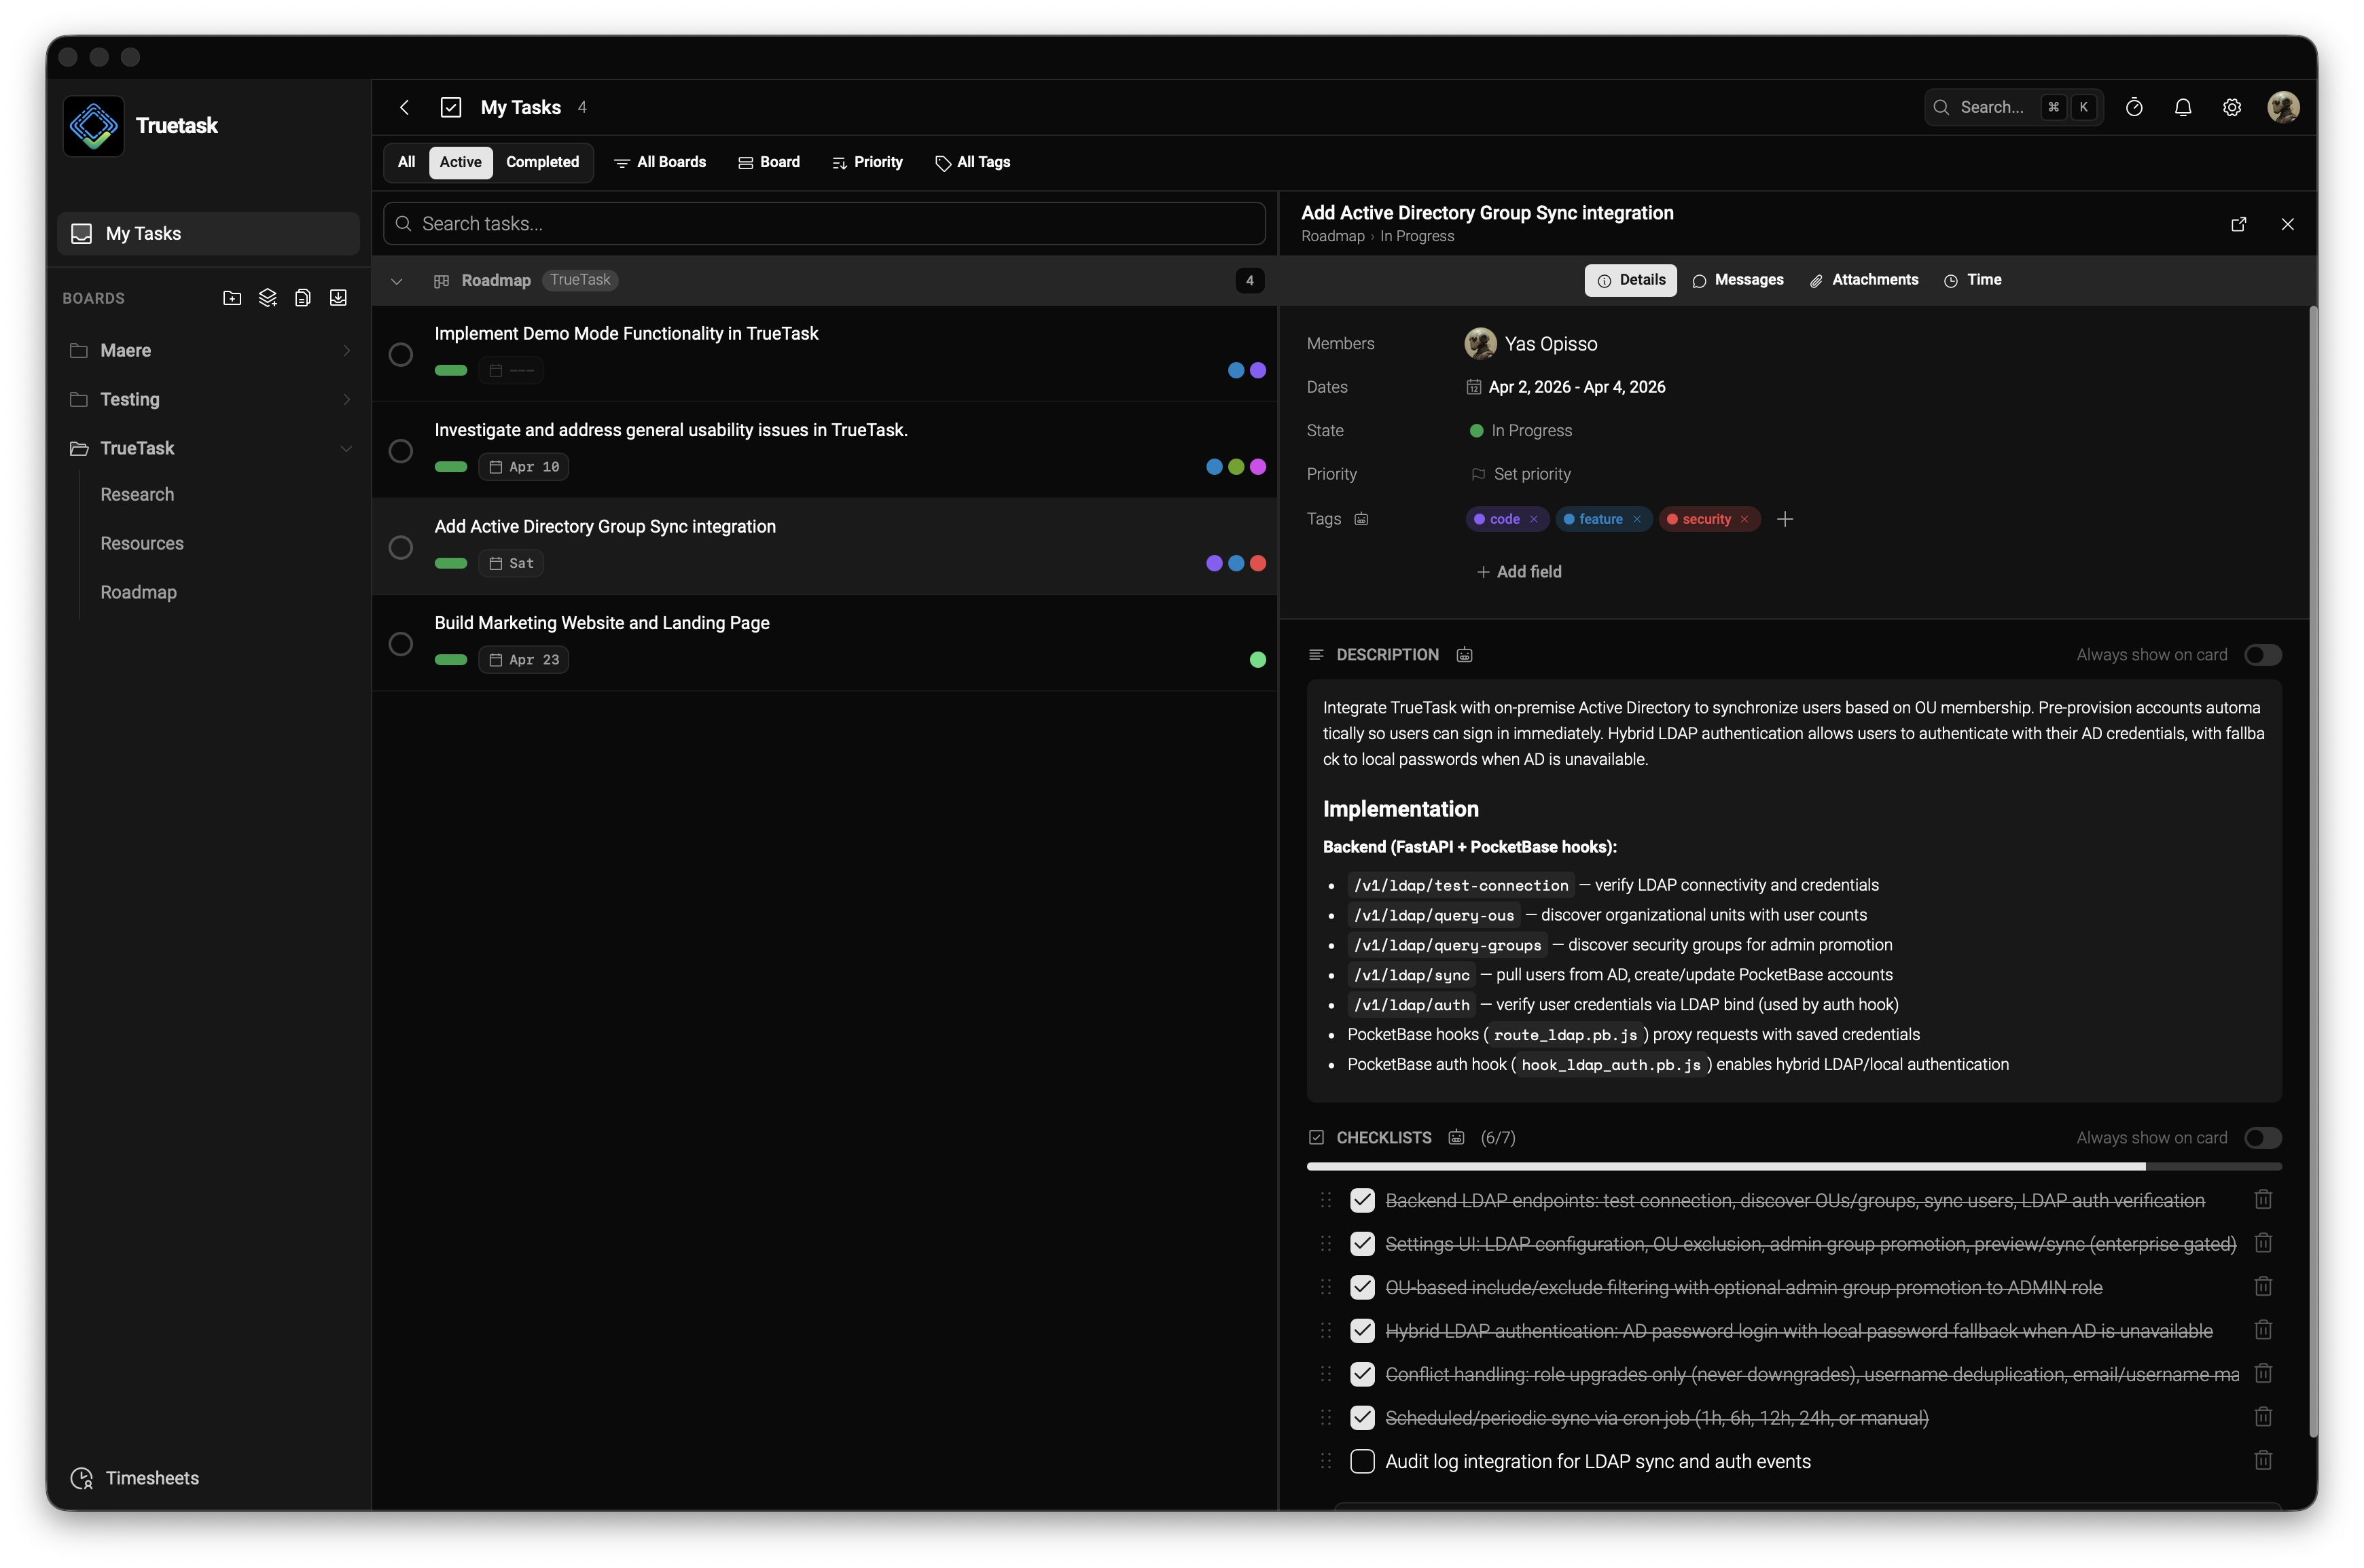Image resolution: width=2364 pixels, height=1568 pixels.
Task: Enable Always show Description on card
Action: (2262, 654)
